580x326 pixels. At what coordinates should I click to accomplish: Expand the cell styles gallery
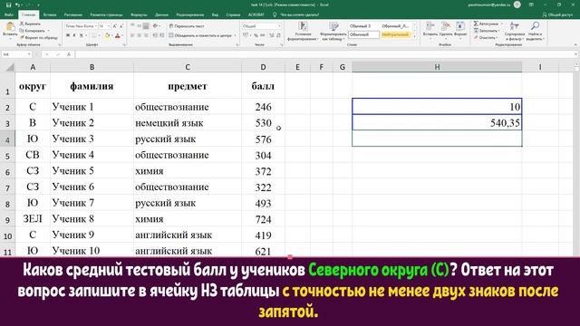click(x=414, y=37)
